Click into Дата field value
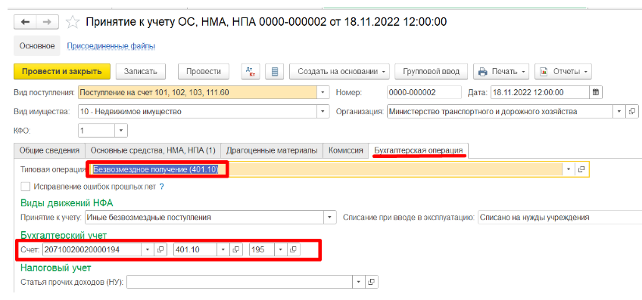The image size is (642, 300). click(540, 92)
